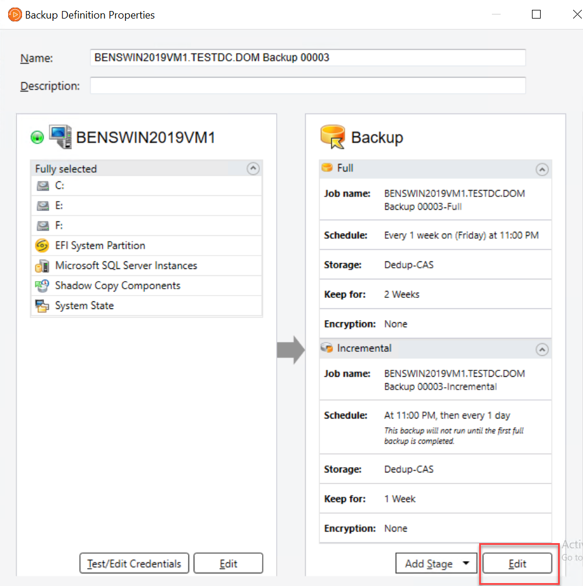Screen dimensions: 583x586
Task: Click the Backup Exec app icon in title bar
Action: [x=15, y=14]
